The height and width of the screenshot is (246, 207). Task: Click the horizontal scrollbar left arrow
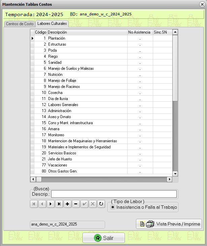[33, 179]
